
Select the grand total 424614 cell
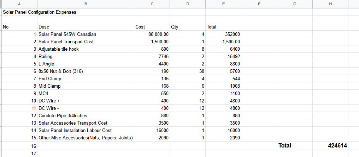point(330,146)
